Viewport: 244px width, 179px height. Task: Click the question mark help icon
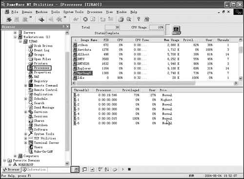[139, 19]
